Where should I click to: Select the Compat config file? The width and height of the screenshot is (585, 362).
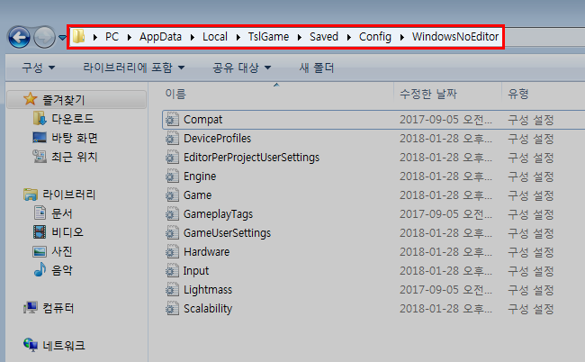pyautogui.click(x=202, y=120)
